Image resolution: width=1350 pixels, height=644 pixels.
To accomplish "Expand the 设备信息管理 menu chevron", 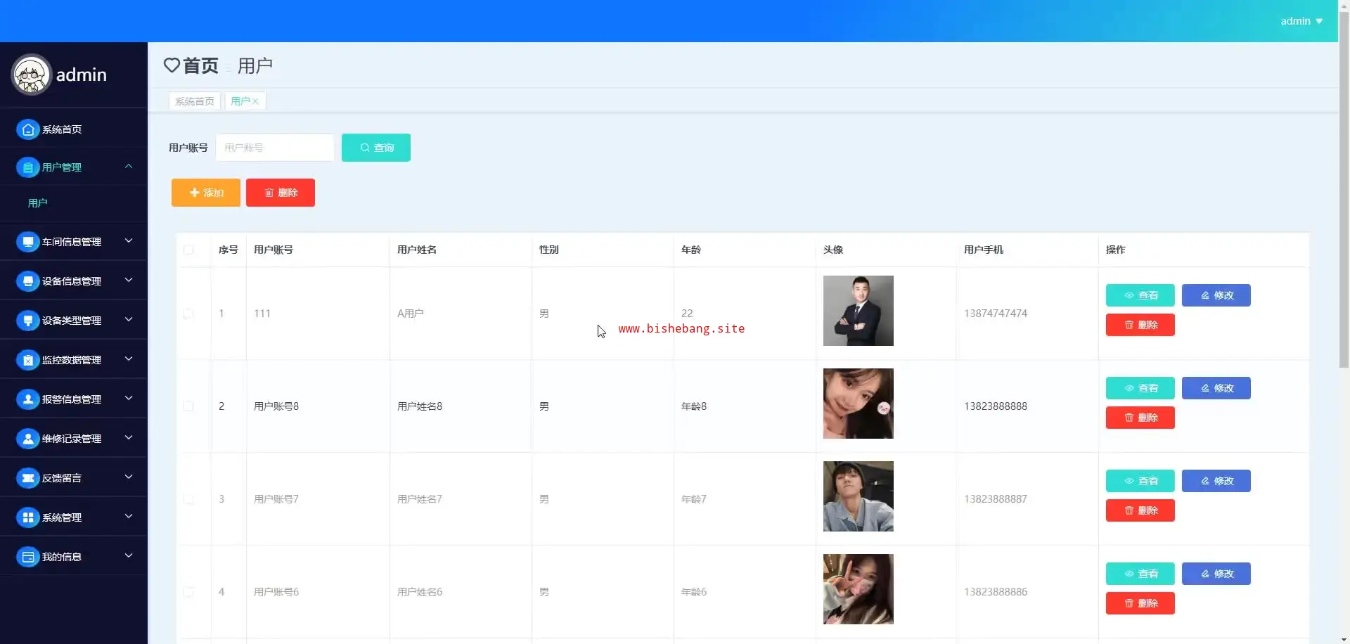I will click(x=129, y=281).
